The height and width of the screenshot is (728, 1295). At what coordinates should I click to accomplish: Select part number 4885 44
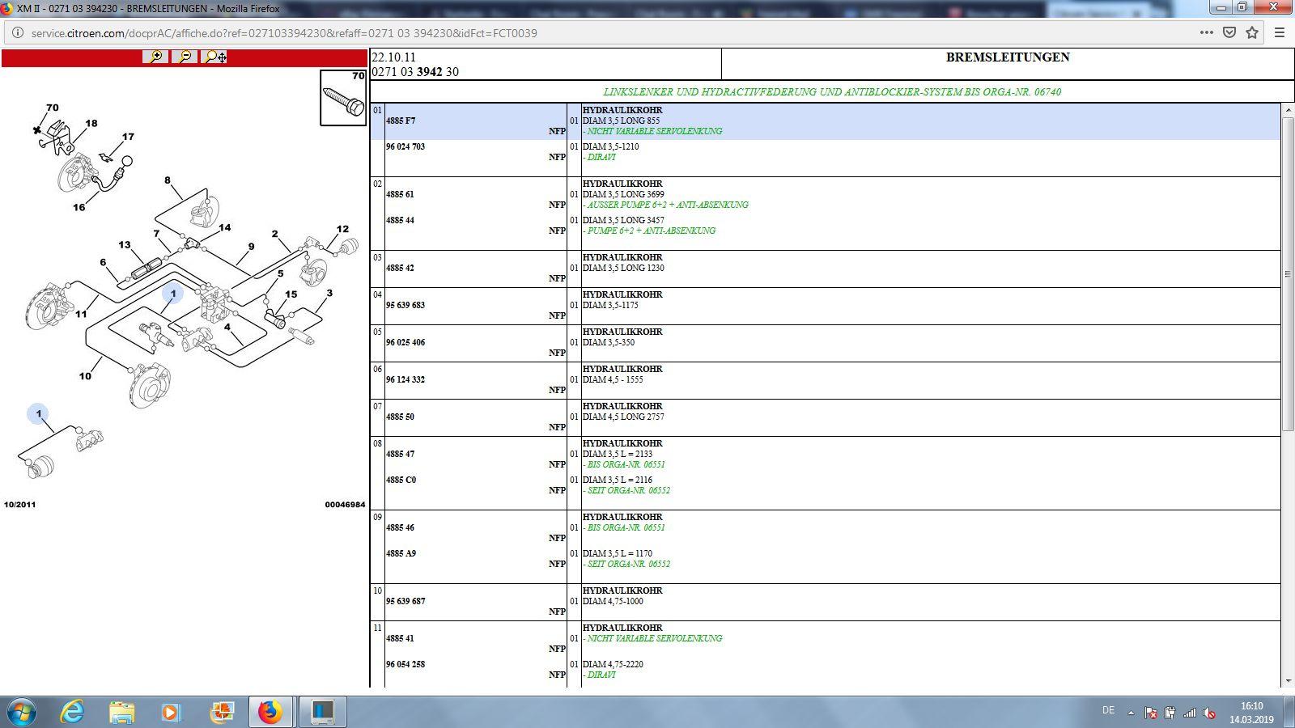pos(400,220)
